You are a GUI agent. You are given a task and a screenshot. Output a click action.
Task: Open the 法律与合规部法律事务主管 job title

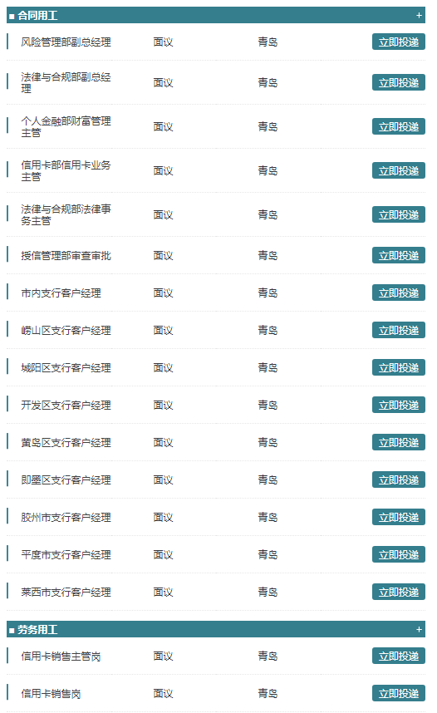point(66,214)
